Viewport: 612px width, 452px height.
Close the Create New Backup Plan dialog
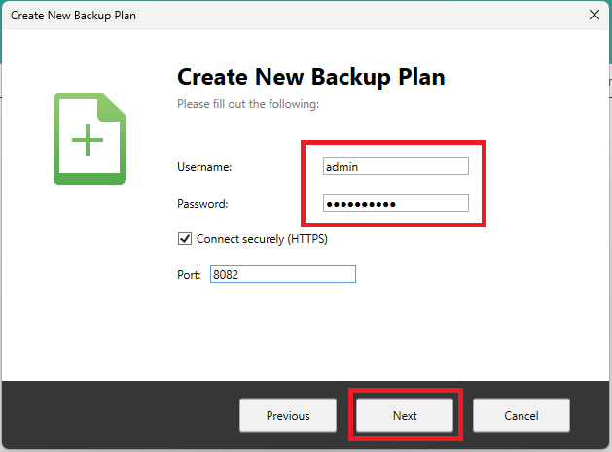coord(594,15)
